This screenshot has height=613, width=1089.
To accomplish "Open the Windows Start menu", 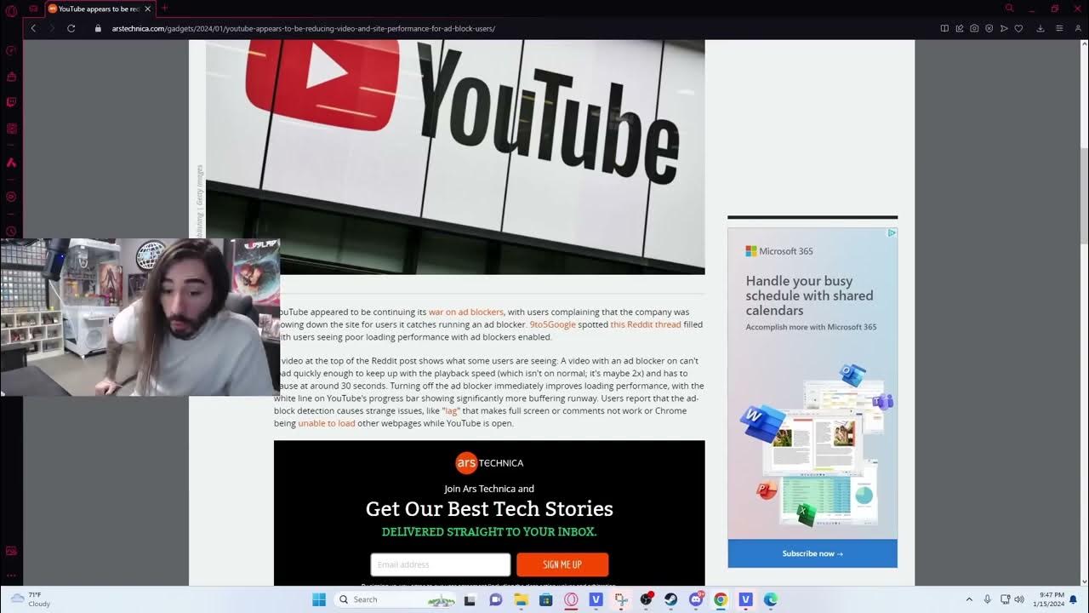I will tap(319, 599).
